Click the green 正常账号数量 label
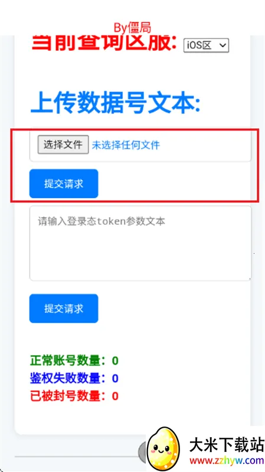265x472 pixels. [68, 360]
